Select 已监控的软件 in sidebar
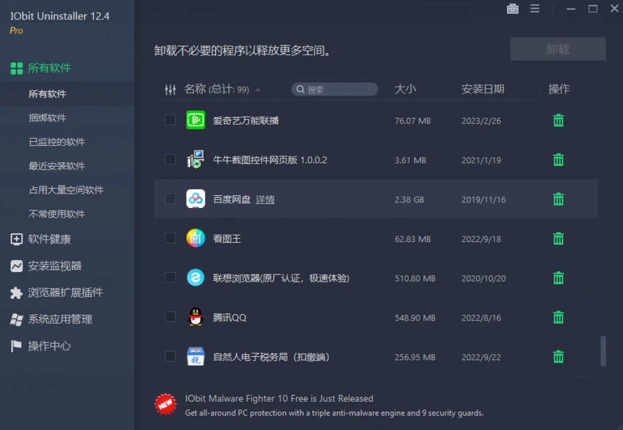Image resolution: width=623 pixels, height=430 pixels. [x=57, y=142]
